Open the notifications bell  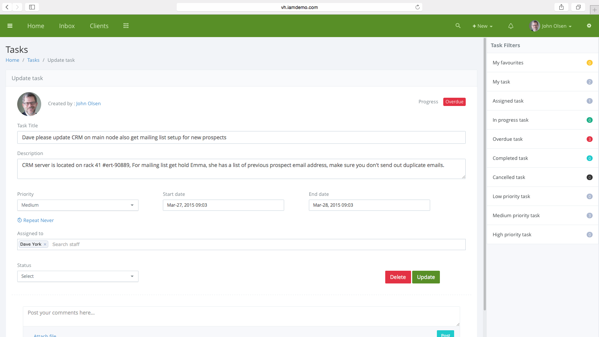pyautogui.click(x=511, y=26)
